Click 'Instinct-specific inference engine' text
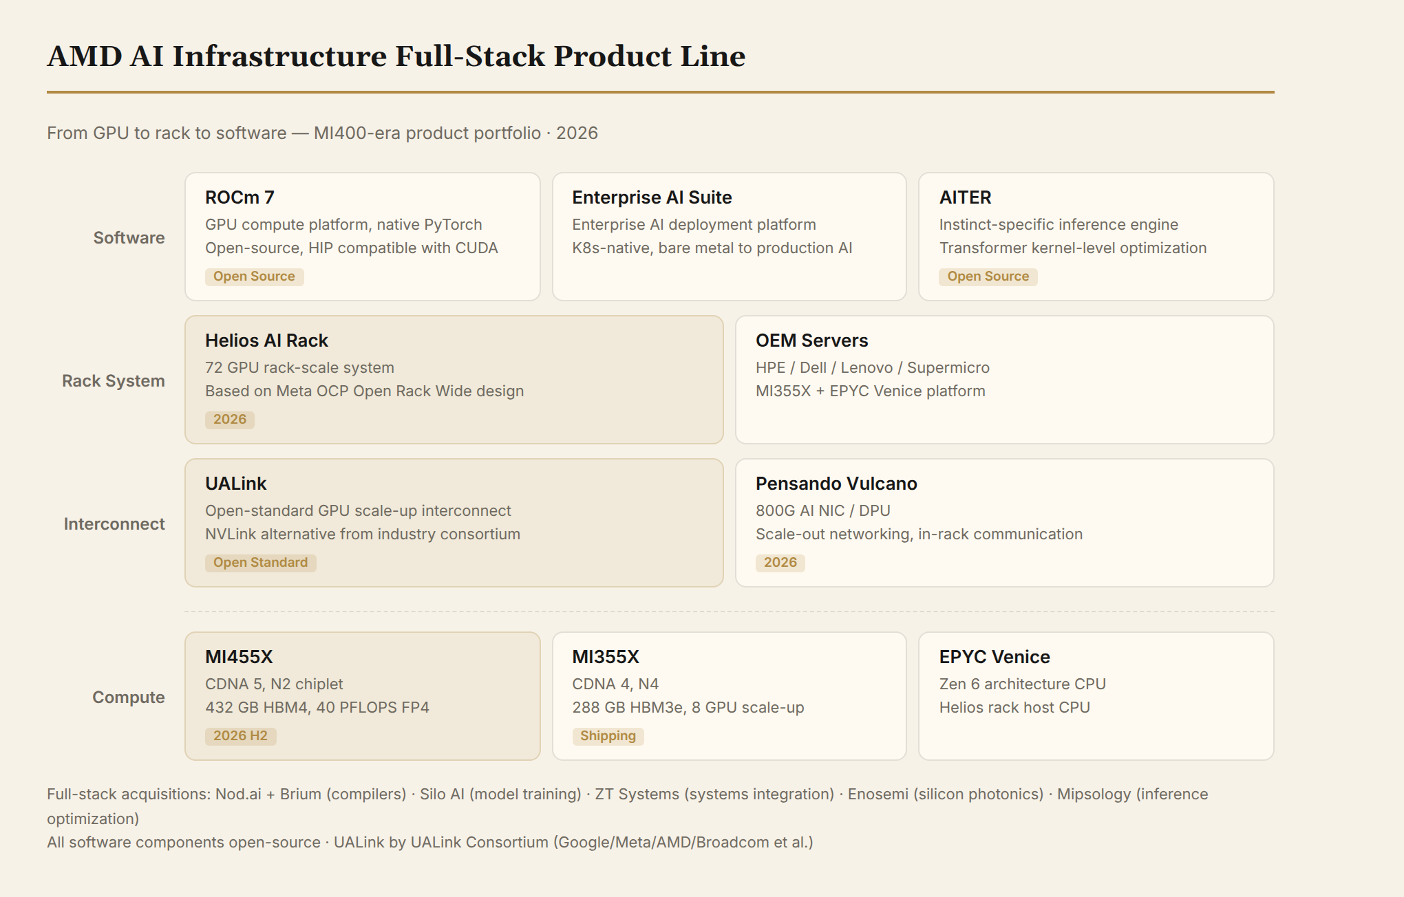 (1059, 224)
